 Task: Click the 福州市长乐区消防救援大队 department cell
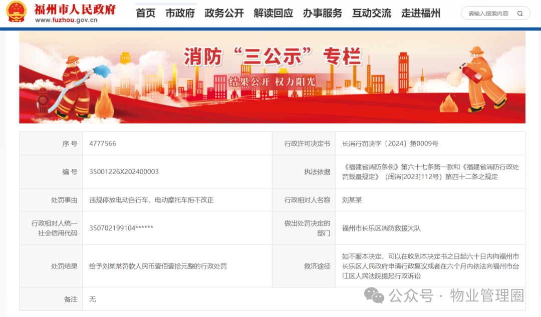click(381, 228)
